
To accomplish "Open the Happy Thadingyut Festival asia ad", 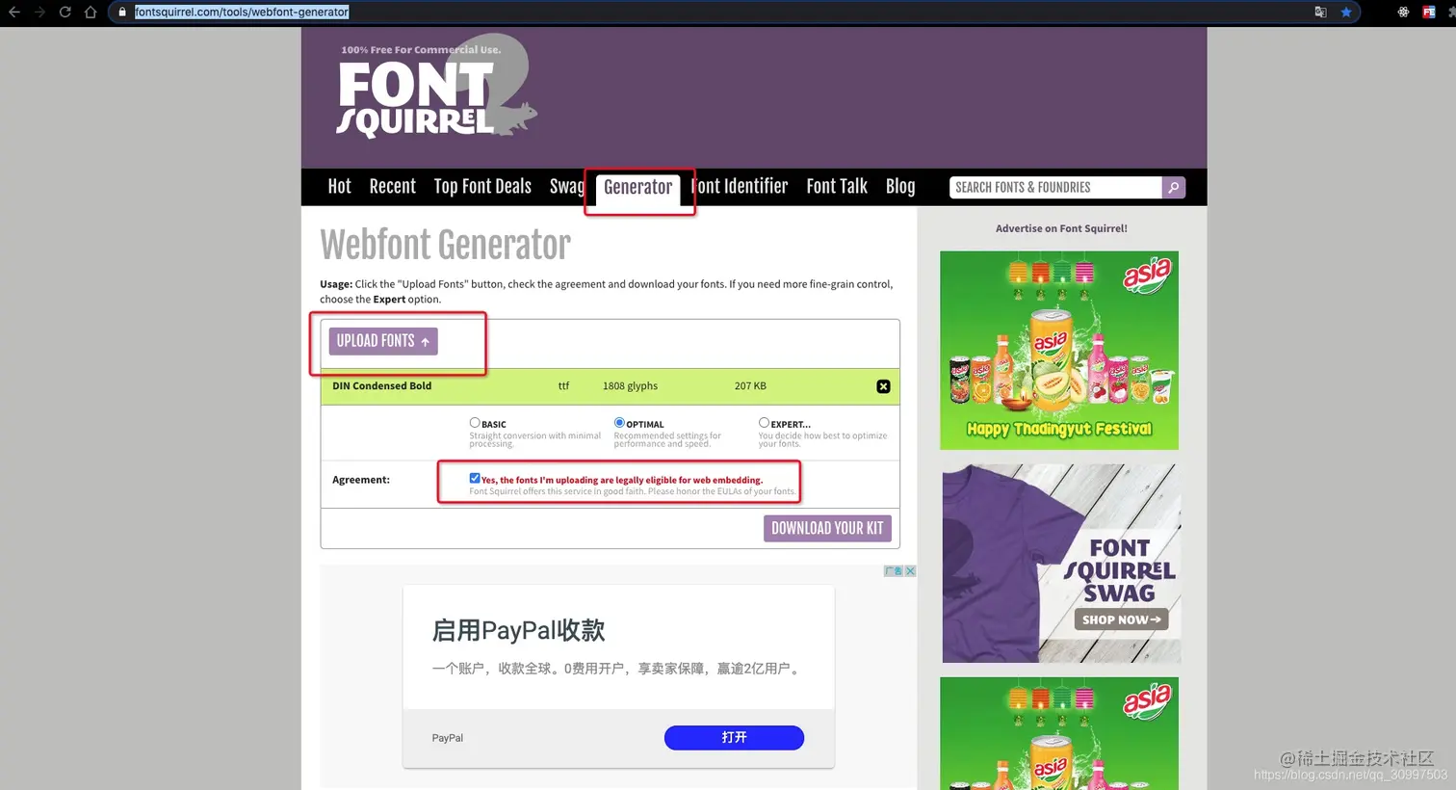I will coord(1059,351).
